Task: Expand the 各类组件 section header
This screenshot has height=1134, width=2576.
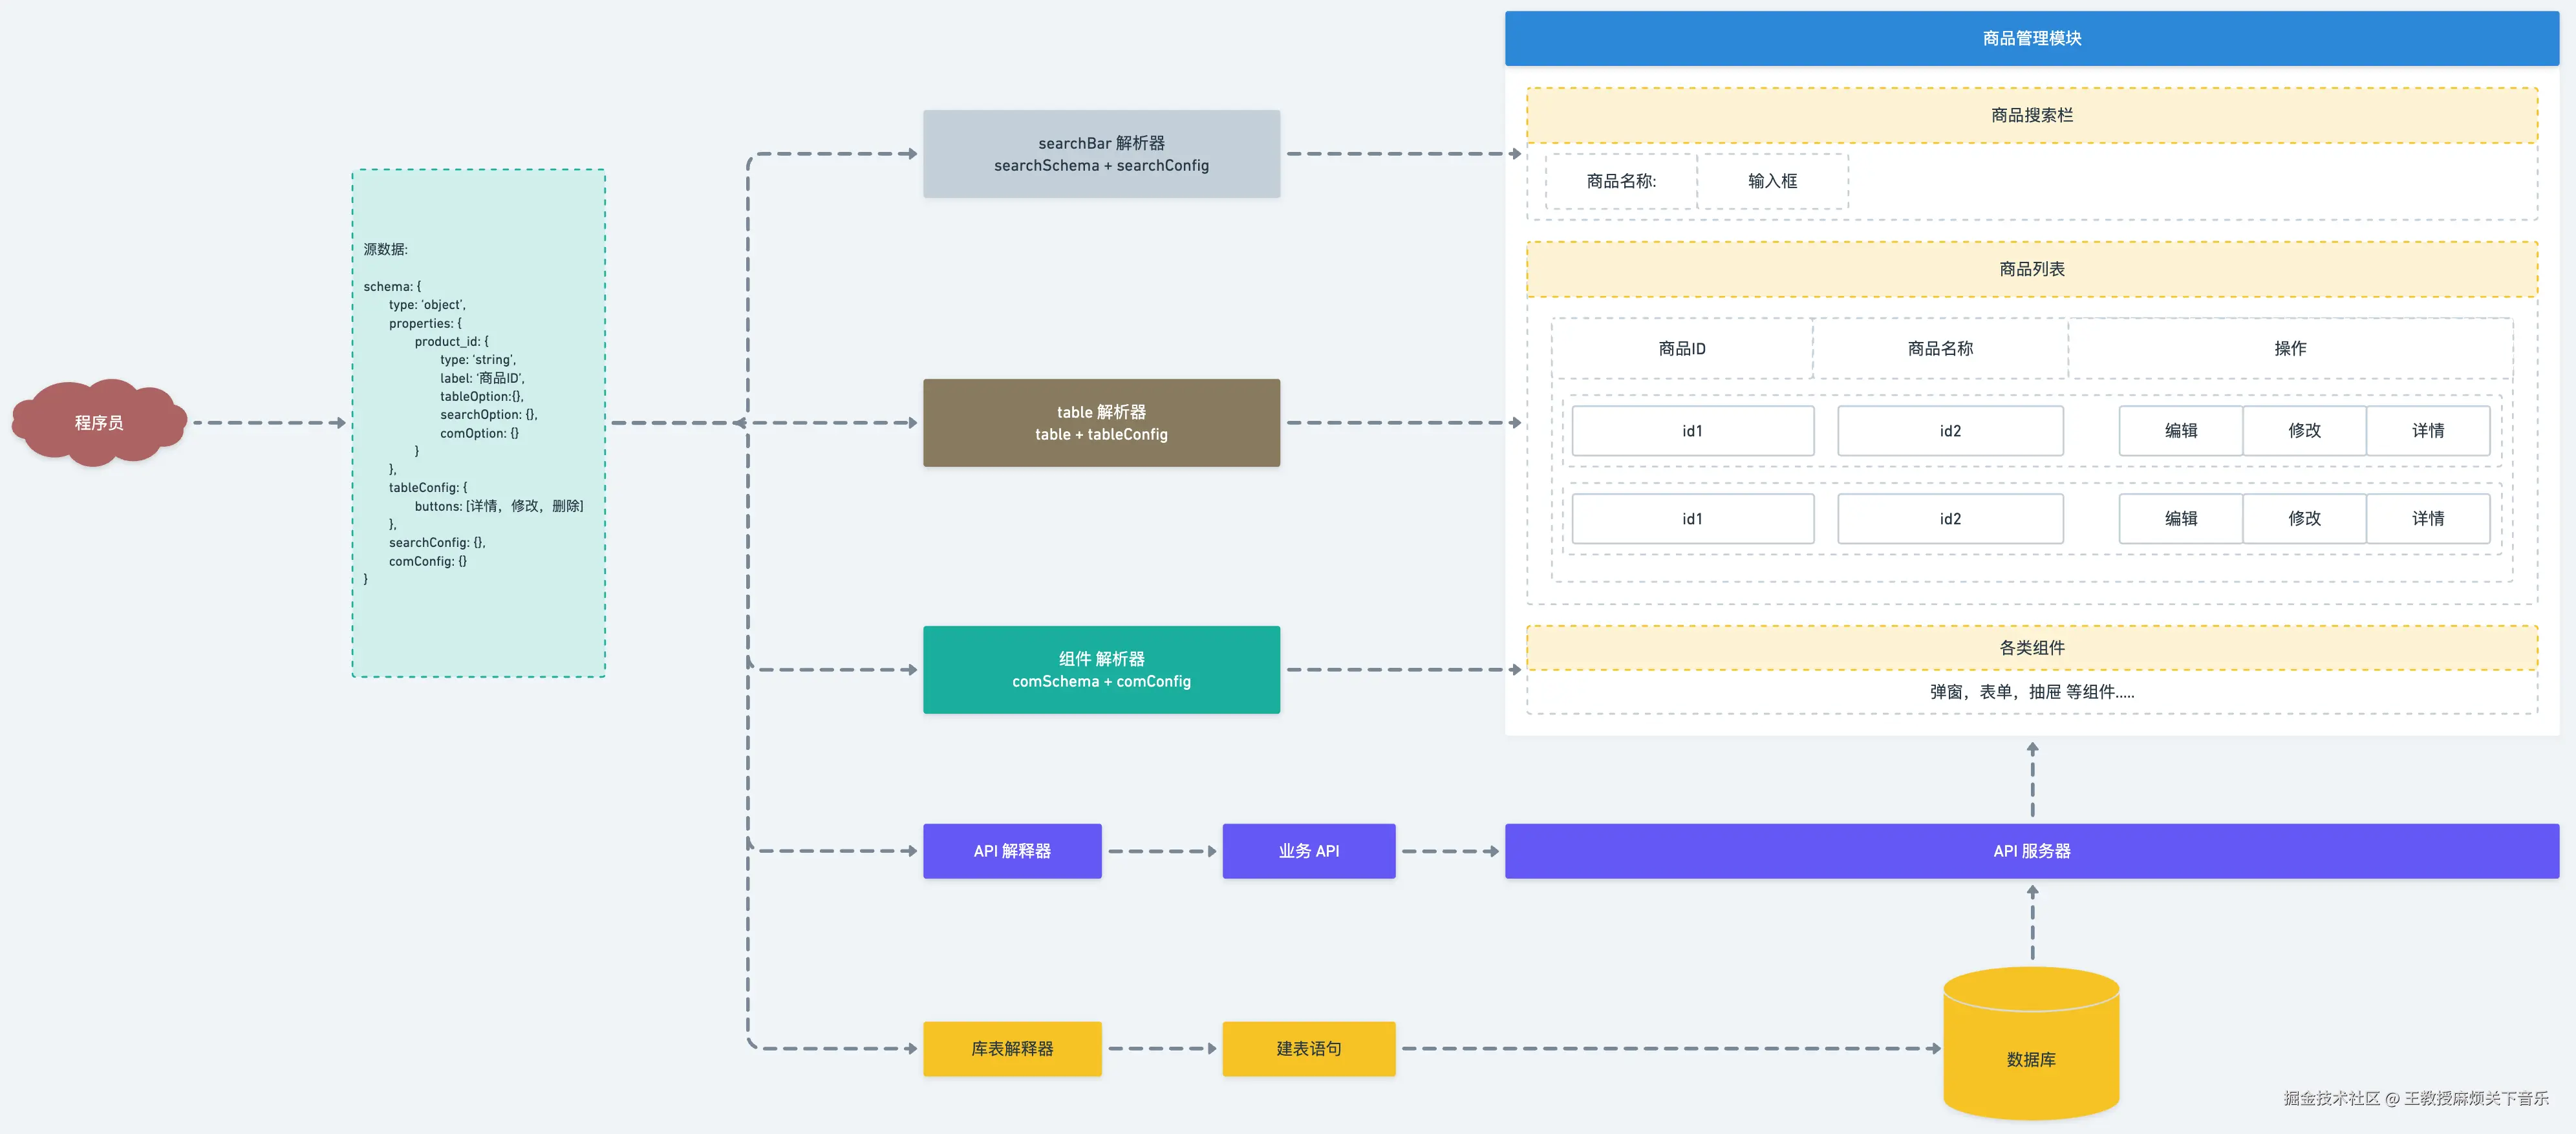Action: (2031, 648)
